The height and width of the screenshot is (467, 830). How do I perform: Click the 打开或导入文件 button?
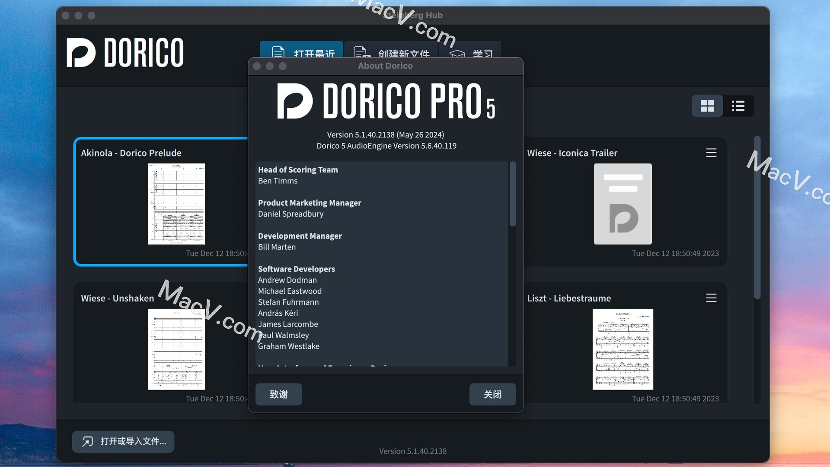123,441
